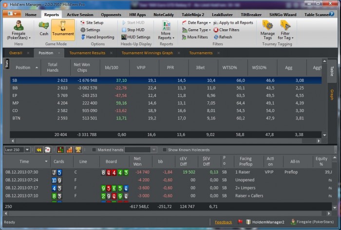Sort by the bb/100 column header
The height and width of the screenshot is (230, 341).
coord(114,68)
